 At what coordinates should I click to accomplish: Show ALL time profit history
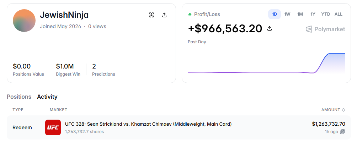pyautogui.click(x=338, y=14)
